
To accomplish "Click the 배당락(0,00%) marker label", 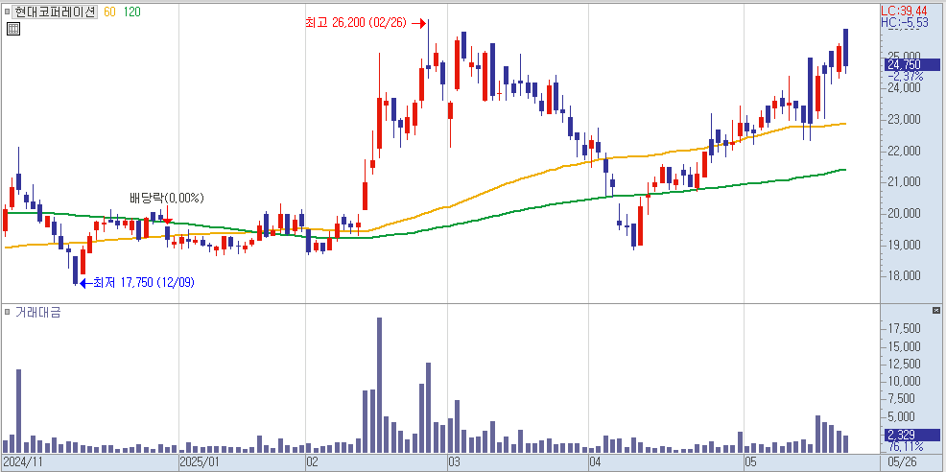I will click(167, 198).
